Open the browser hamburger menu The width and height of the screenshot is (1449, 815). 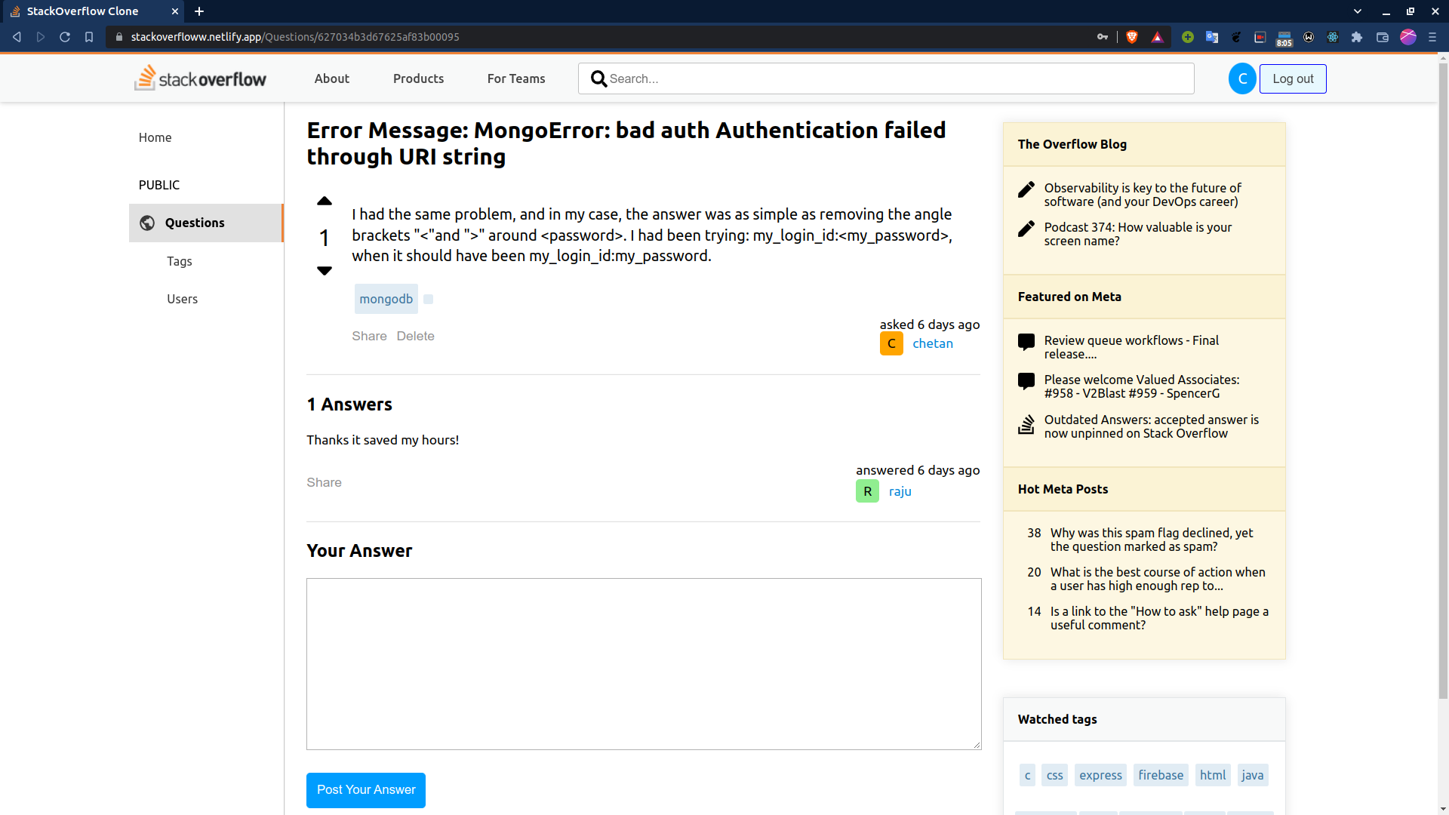1432,37
